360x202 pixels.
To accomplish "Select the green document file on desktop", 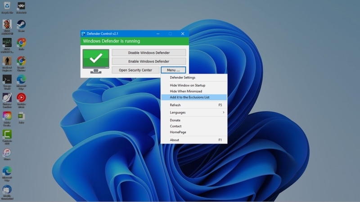I will tap(21, 118).
